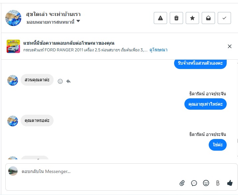Image resolution: width=238 pixels, height=195 pixels.
Task: Mark conversation done with checkmark button
Action: click(224, 18)
